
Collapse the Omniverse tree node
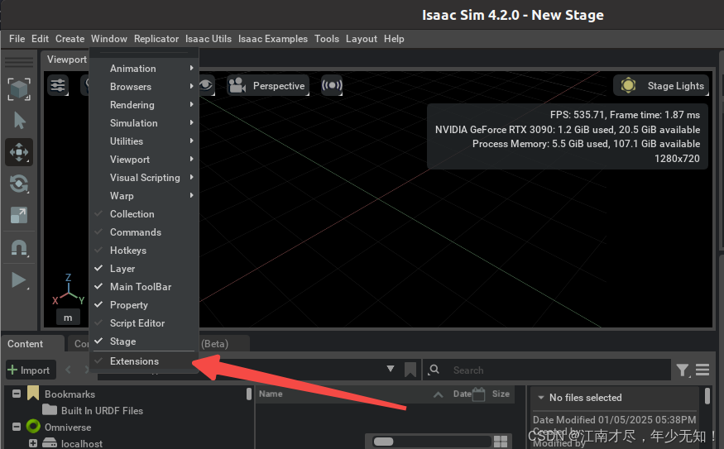(x=17, y=427)
